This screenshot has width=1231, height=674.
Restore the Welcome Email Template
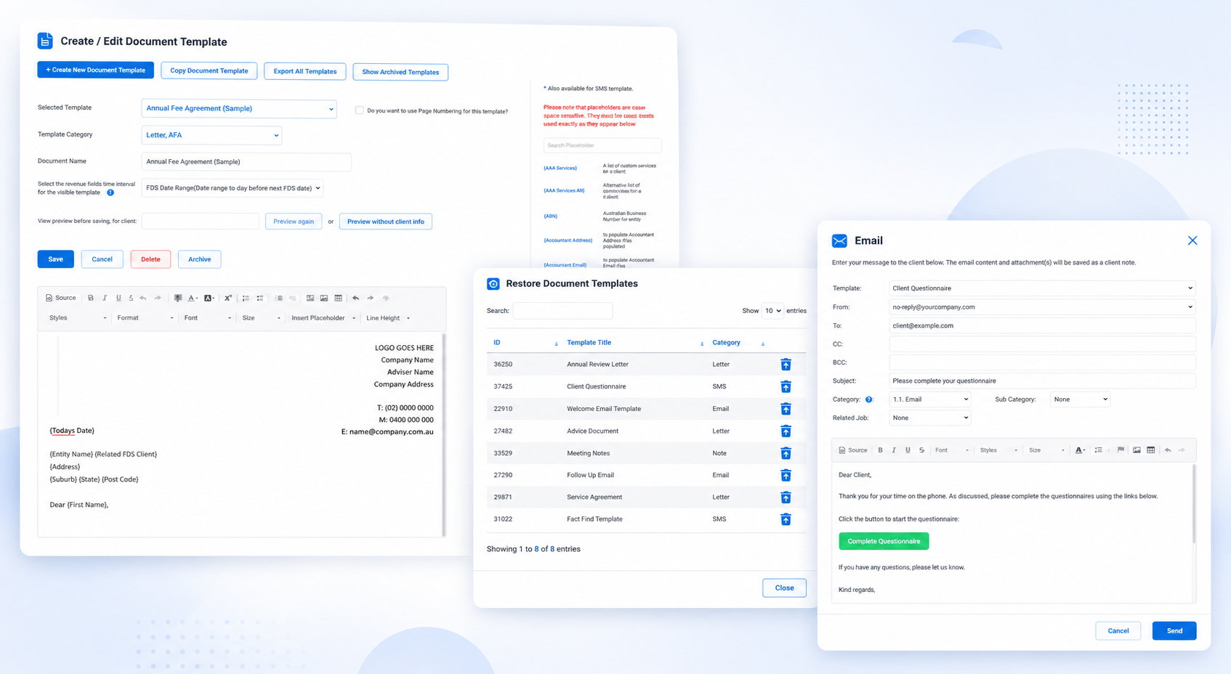pos(786,409)
